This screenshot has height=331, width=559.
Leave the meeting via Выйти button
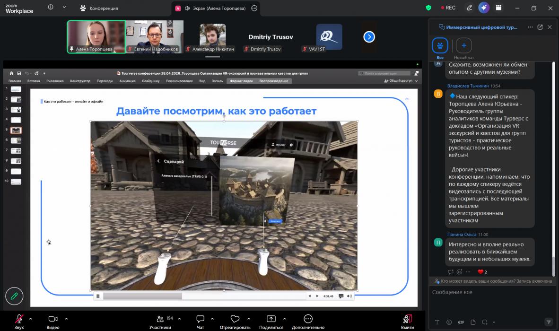[407, 322]
